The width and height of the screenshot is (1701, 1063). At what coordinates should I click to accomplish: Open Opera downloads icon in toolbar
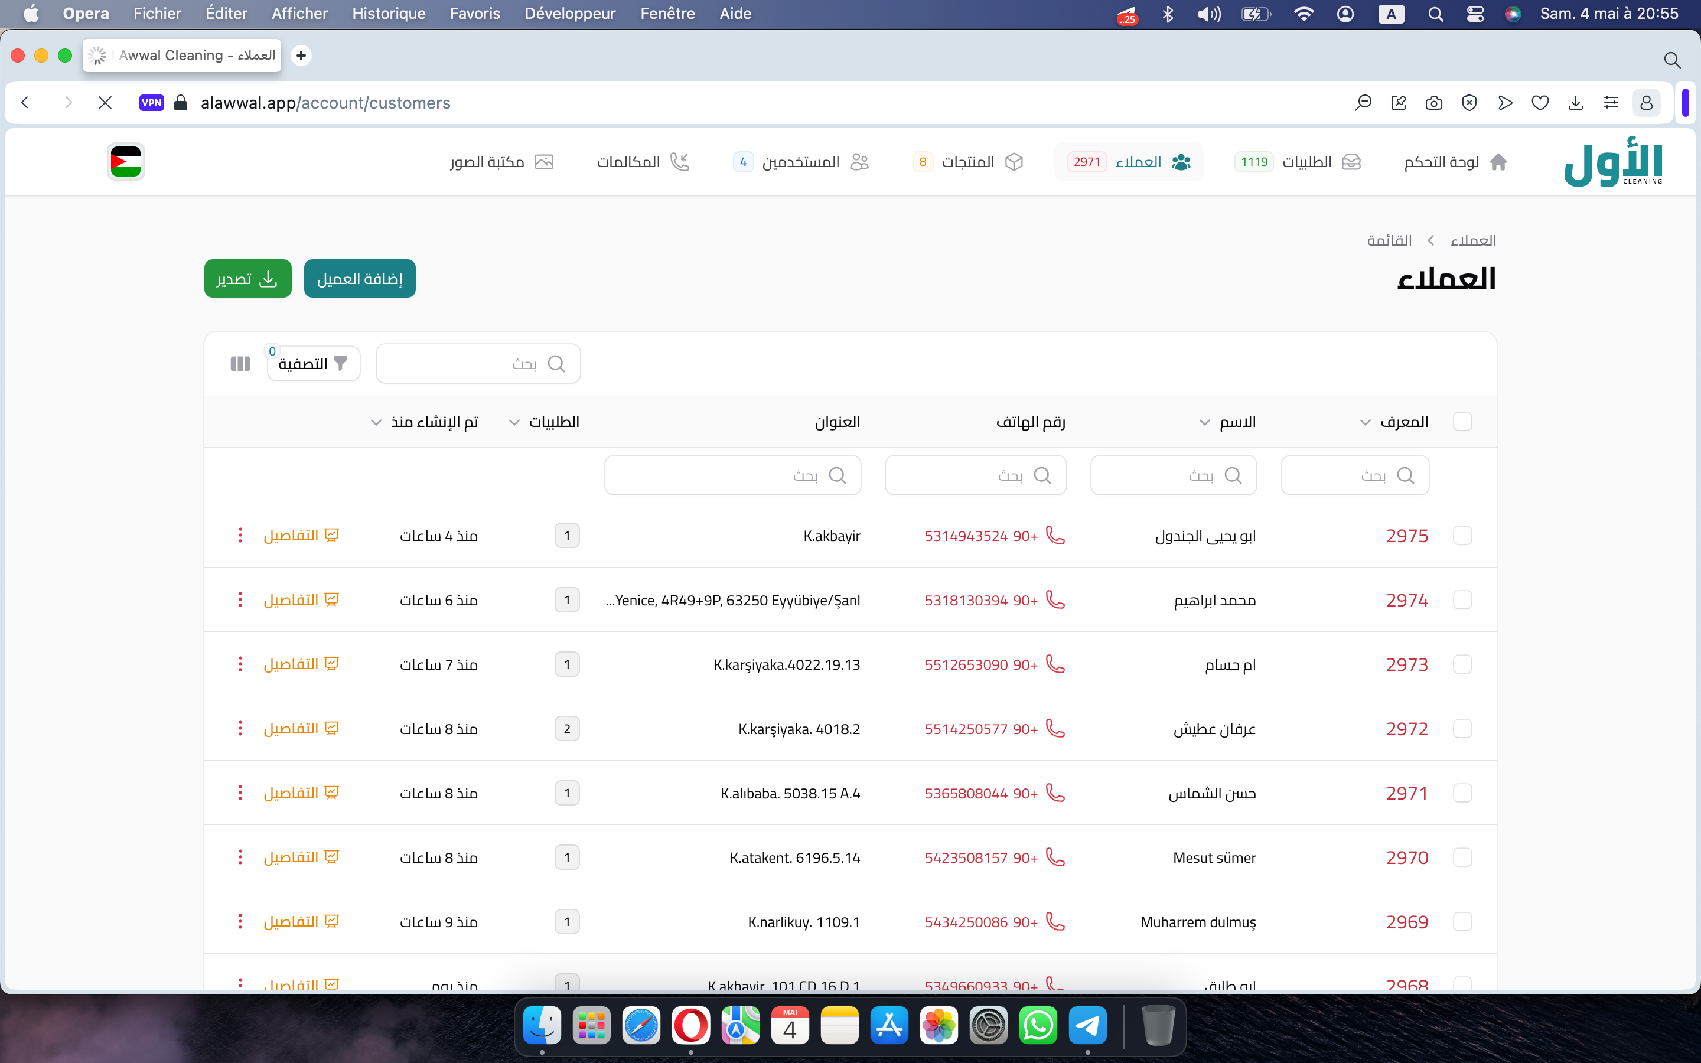click(x=1575, y=103)
